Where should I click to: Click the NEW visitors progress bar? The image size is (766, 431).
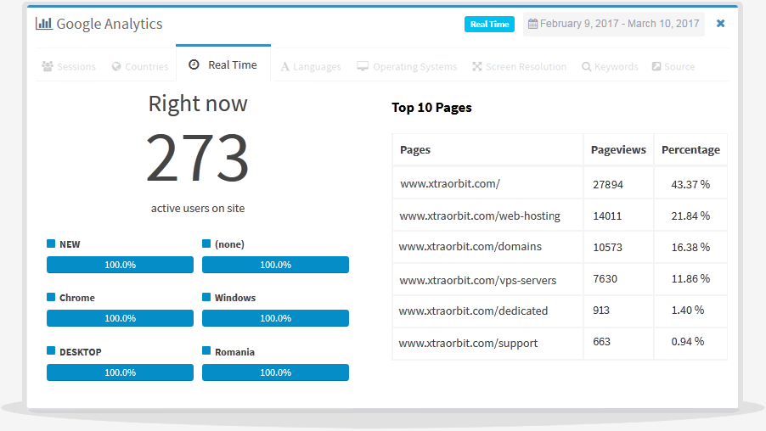tap(120, 265)
